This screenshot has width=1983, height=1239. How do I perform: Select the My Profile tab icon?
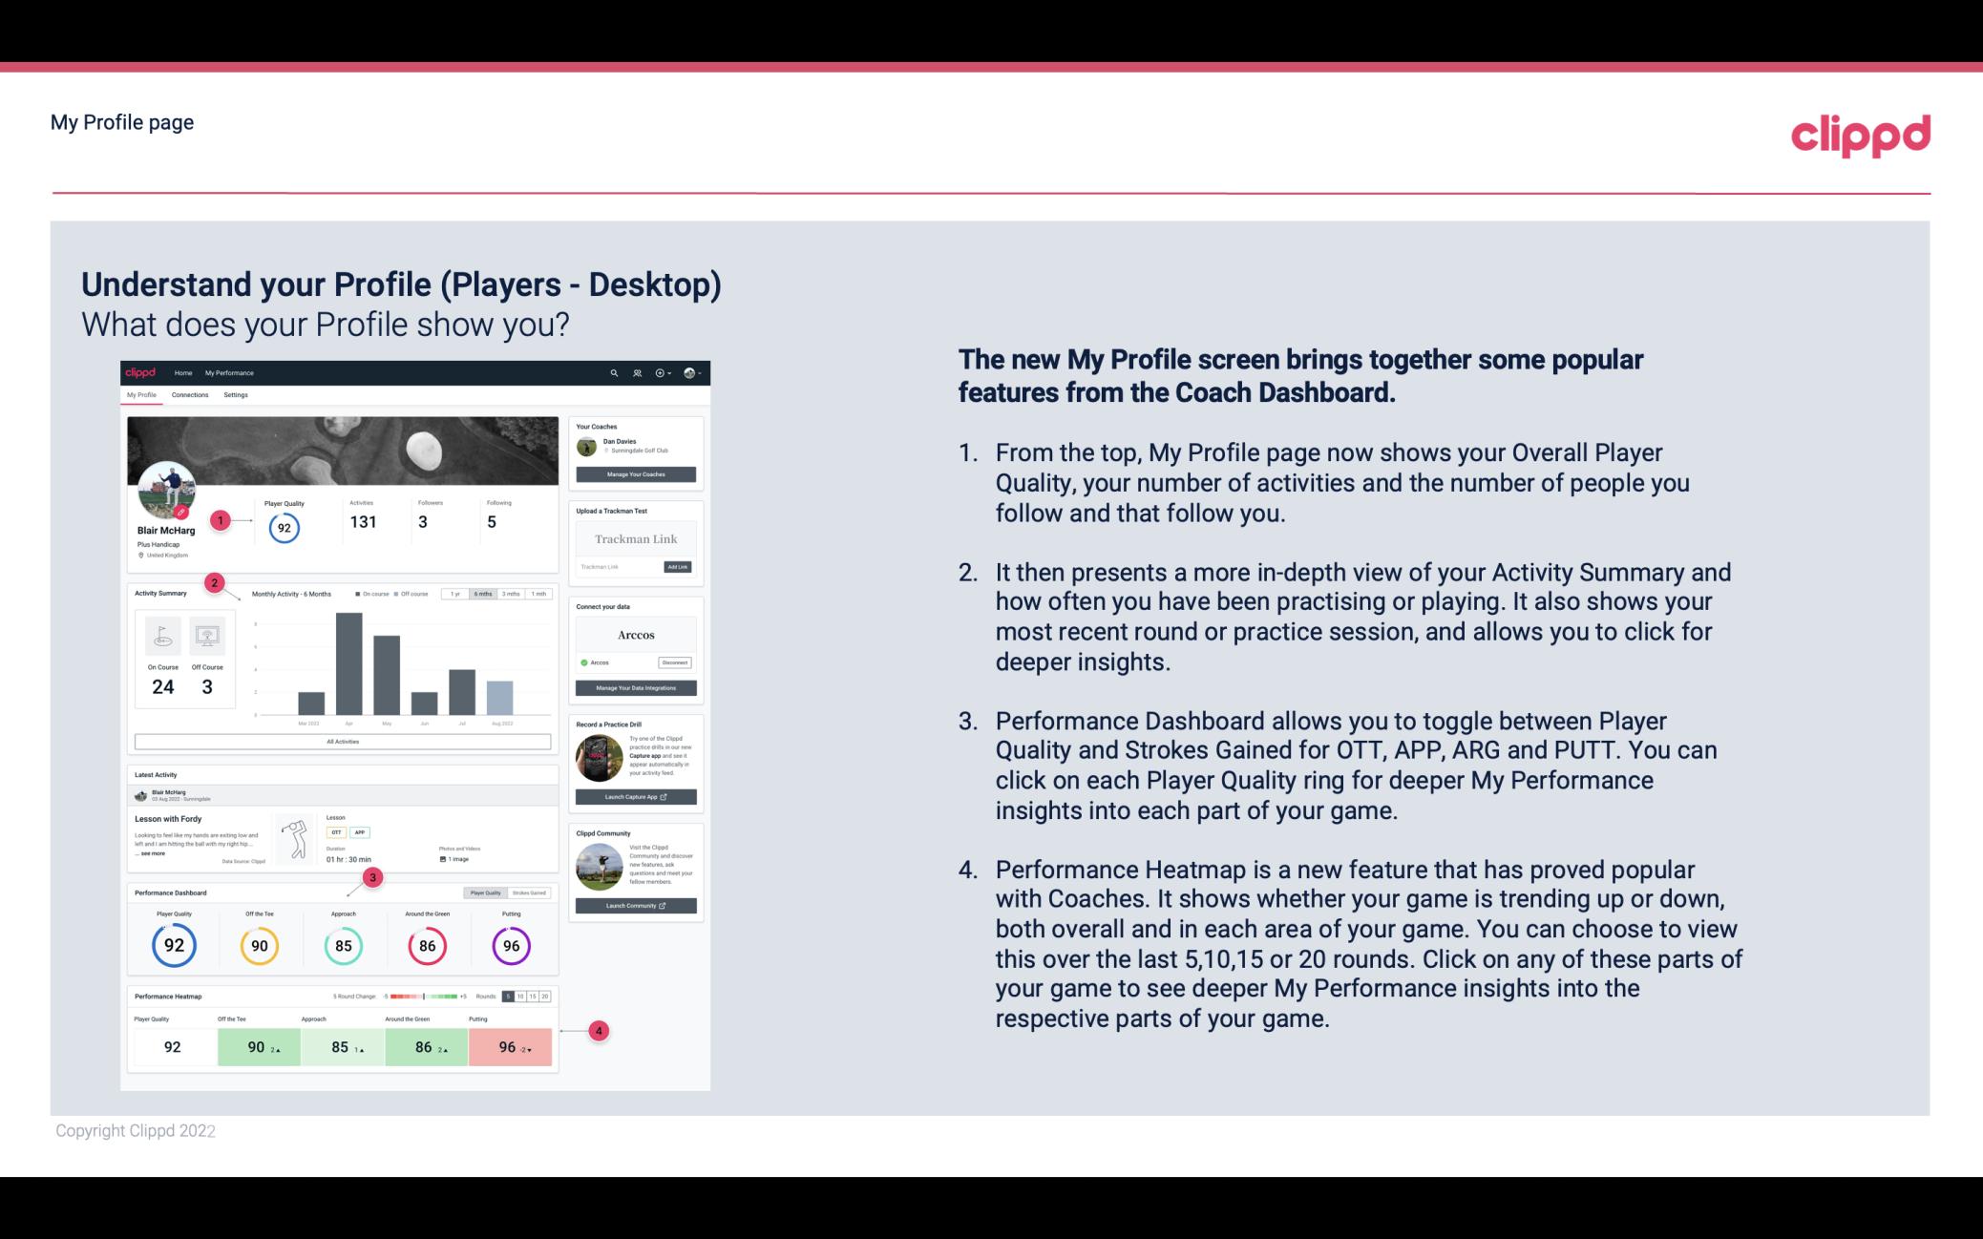tap(143, 394)
